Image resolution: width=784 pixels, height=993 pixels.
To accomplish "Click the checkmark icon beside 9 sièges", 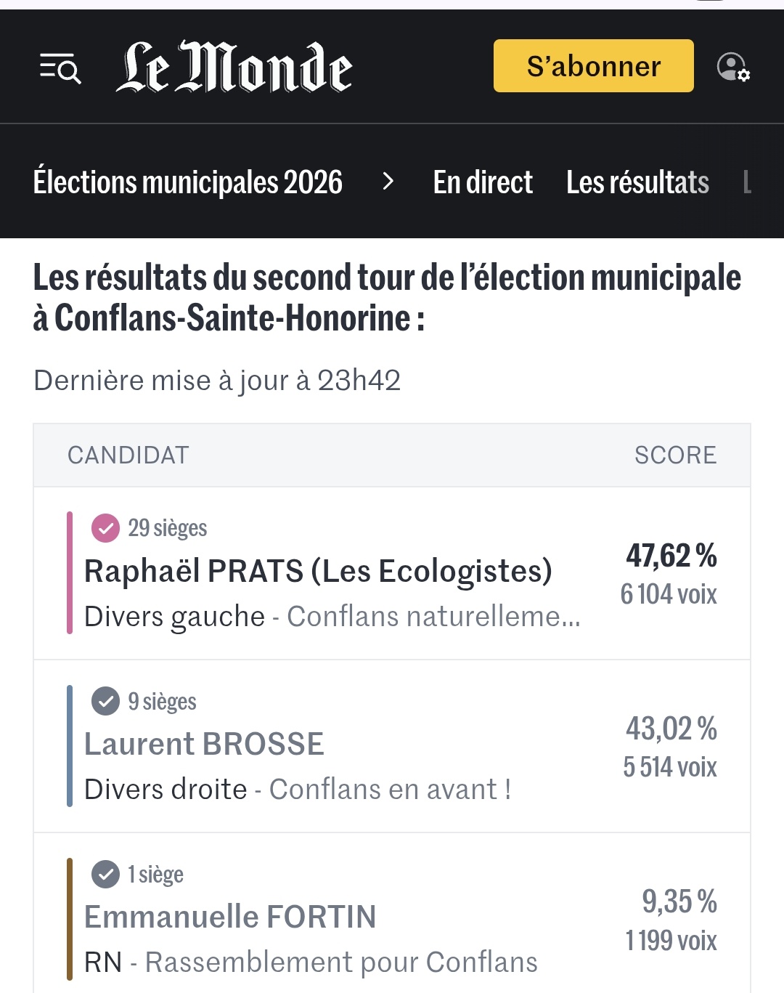I will pyautogui.click(x=105, y=701).
